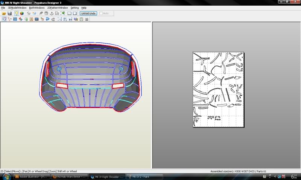The width and height of the screenshot is (301, 180).
Task: Click the blue rotate arrow tool icon
Action: (x=47, y=19)
